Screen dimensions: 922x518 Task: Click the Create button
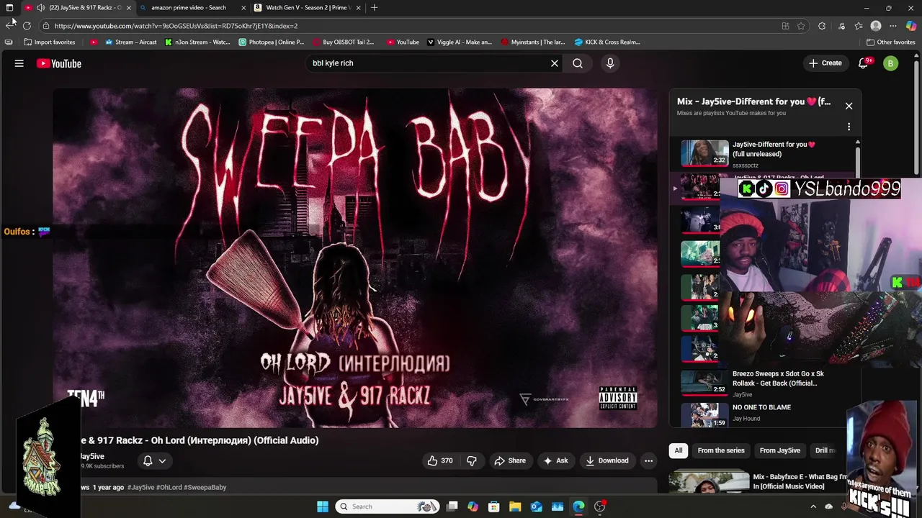(825, 63)
